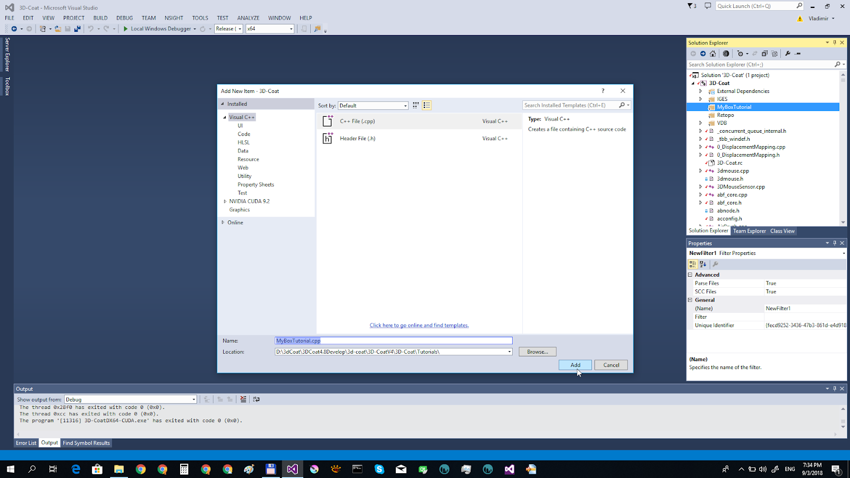The image size is (850, 478).
Task: Select Property Sheets category in tree
Action: (x=256, y=184)
